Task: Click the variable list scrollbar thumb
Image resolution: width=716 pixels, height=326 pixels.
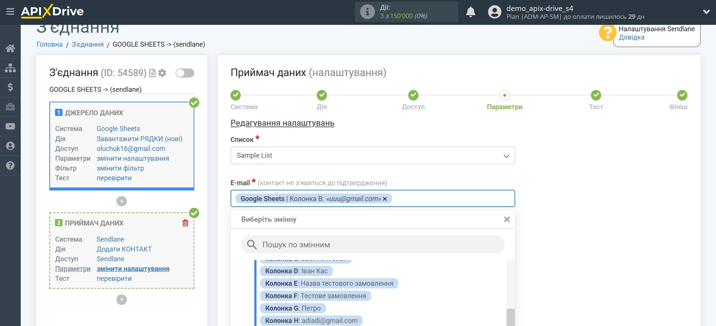Action: 510,317
